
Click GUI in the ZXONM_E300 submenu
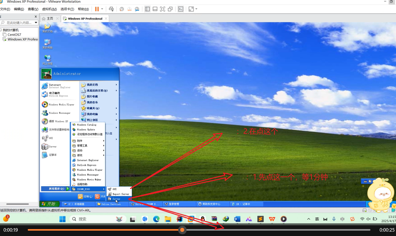119,189
